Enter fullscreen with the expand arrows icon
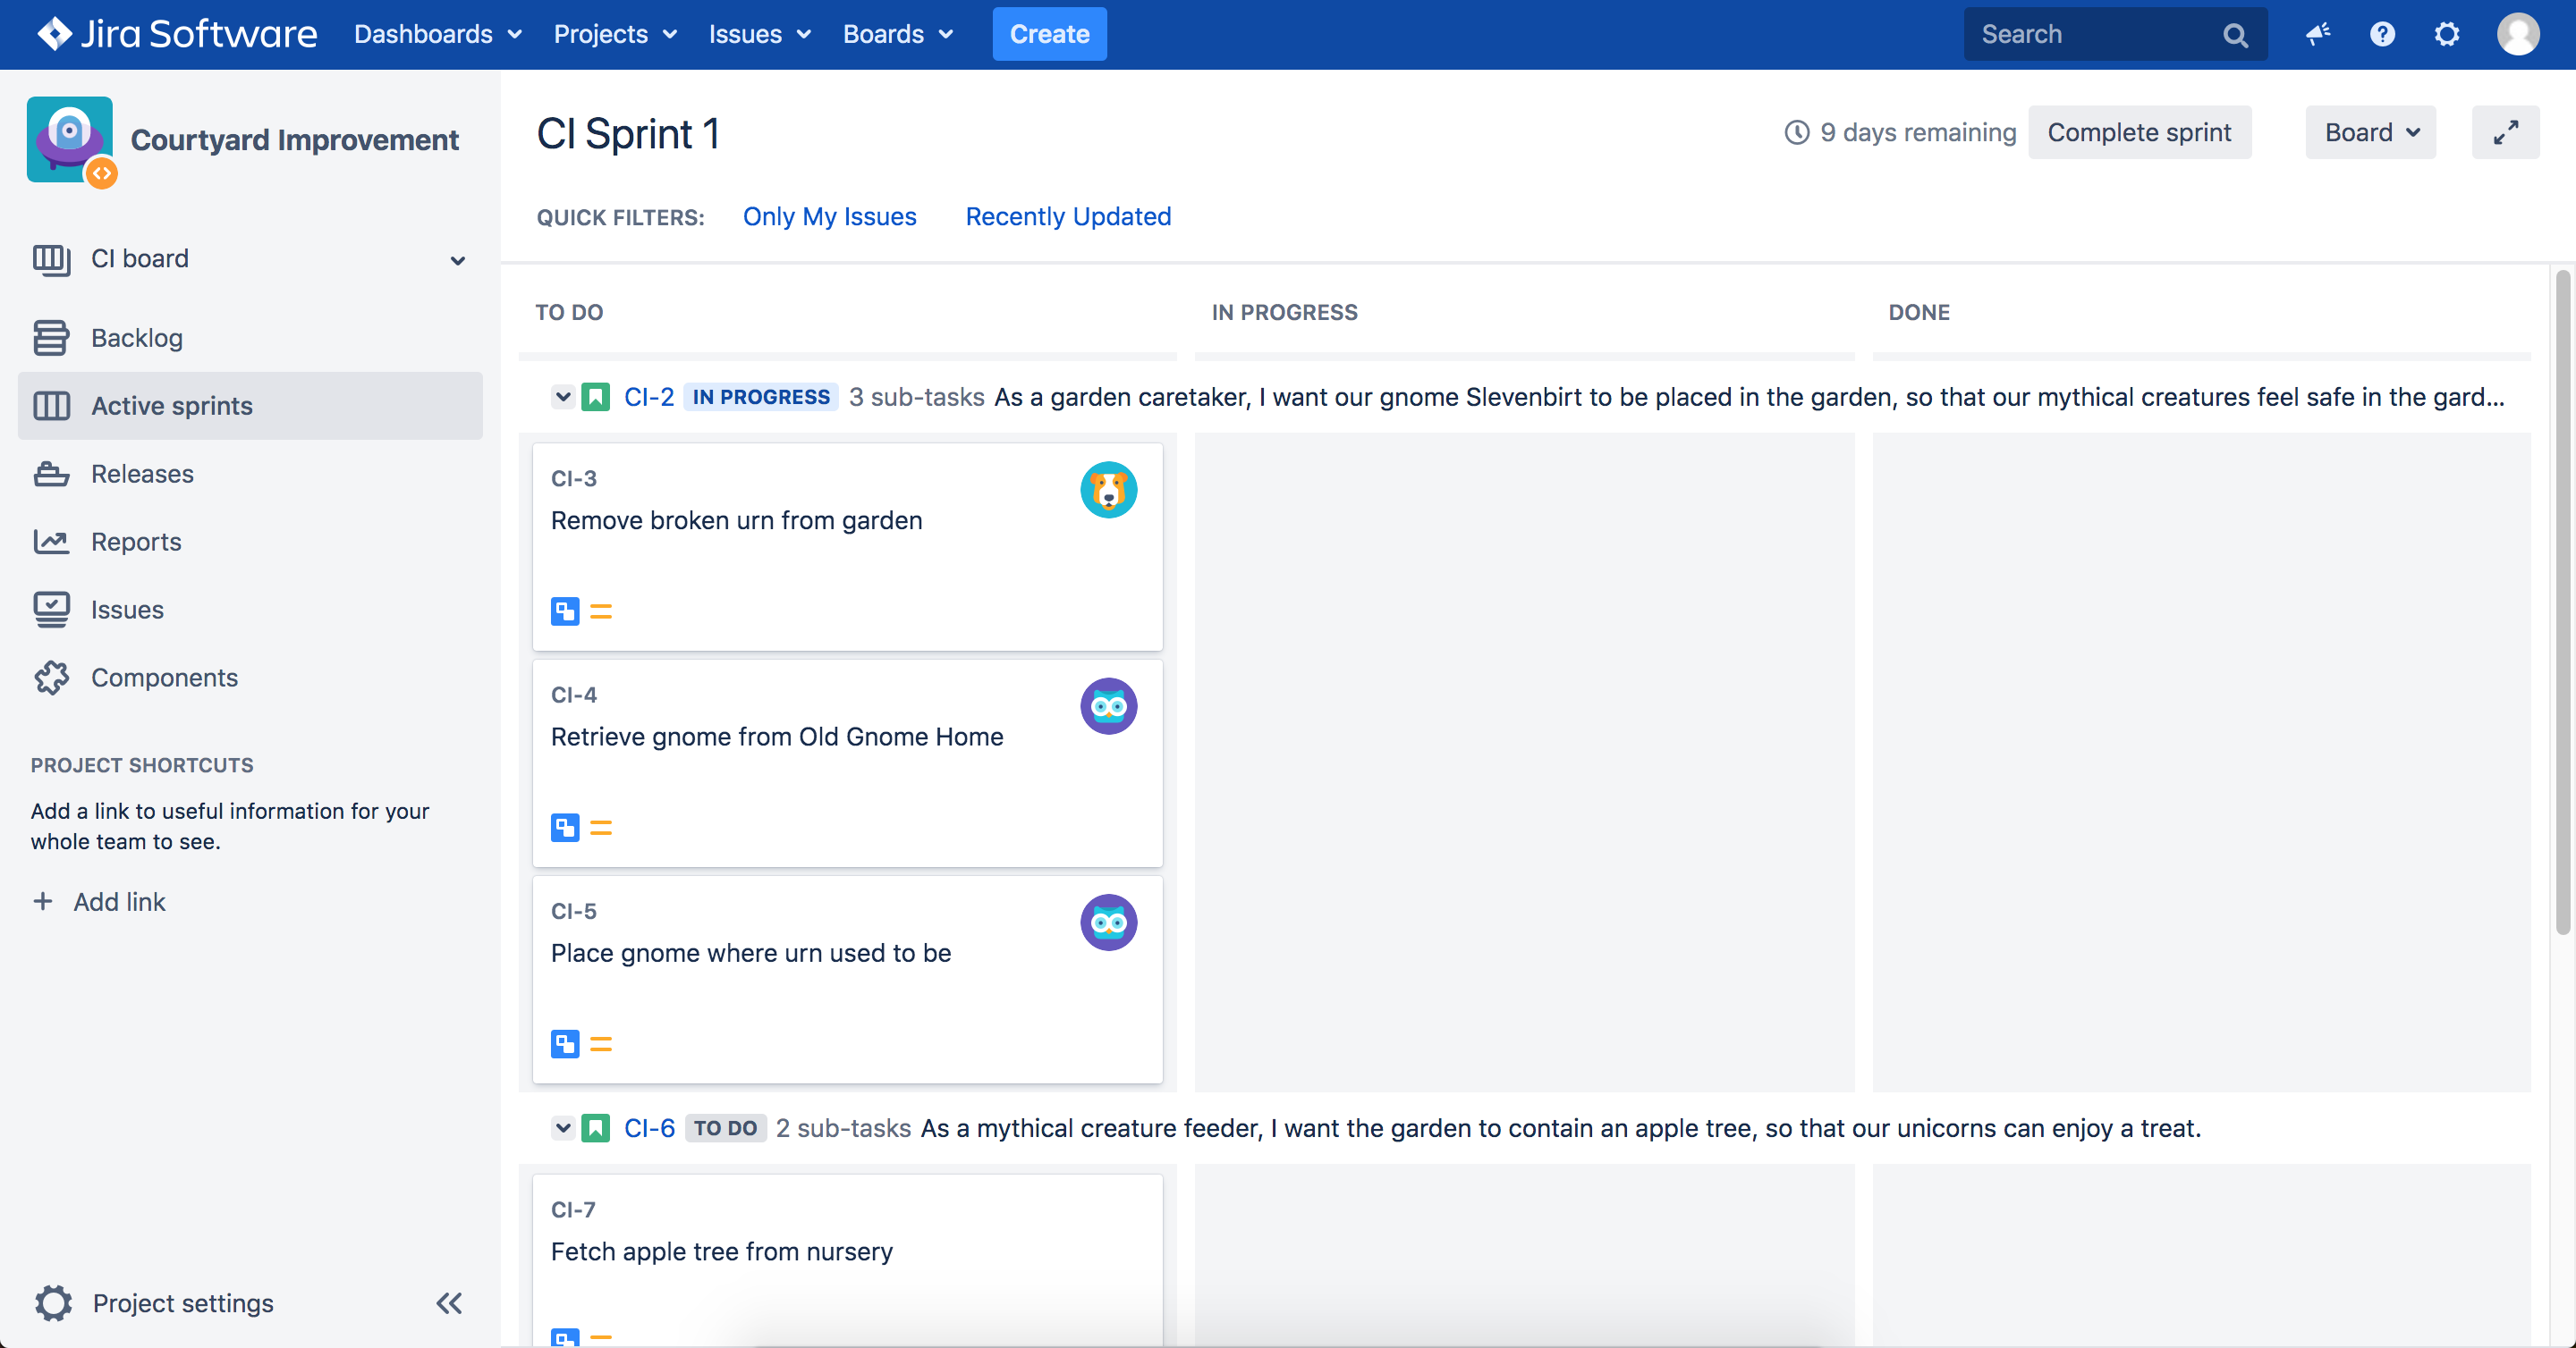The height and width of the screenshot is (1348, 2576). [2505, 133]
